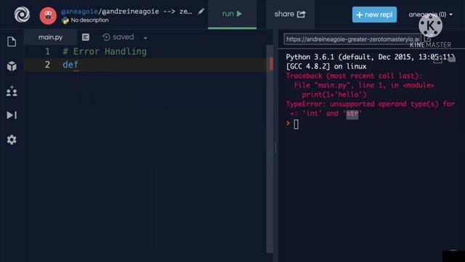The height and width of the screenshot is (262, 465).
Task: Open the aneagoie profile avatar
Action: pos(48,16)
